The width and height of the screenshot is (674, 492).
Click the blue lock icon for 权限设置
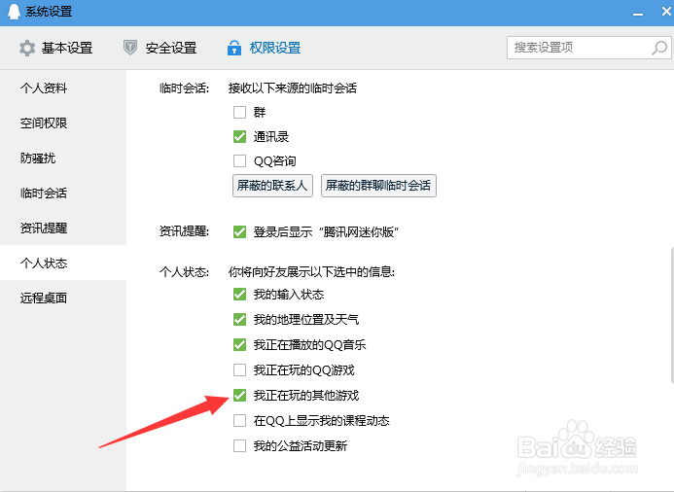tap(233, 48)
